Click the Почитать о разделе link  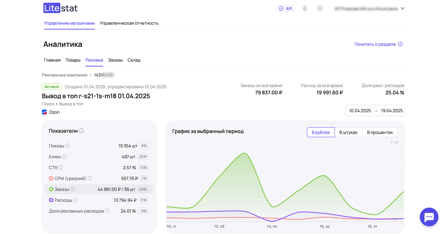(x=375, y=44)
